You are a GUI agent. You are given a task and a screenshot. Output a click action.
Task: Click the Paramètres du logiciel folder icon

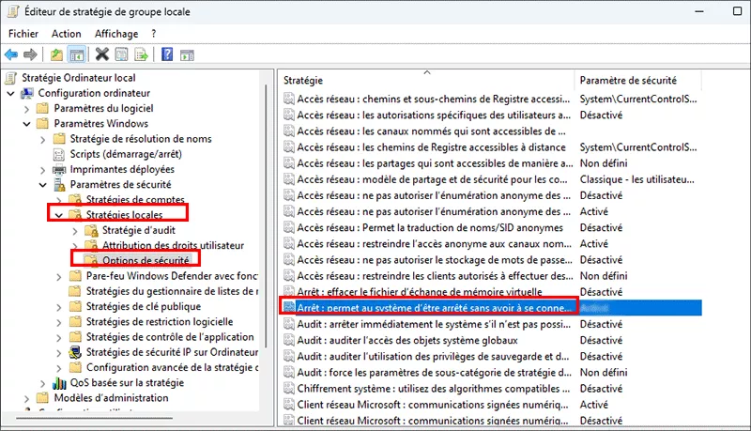[x=43, y=108]
